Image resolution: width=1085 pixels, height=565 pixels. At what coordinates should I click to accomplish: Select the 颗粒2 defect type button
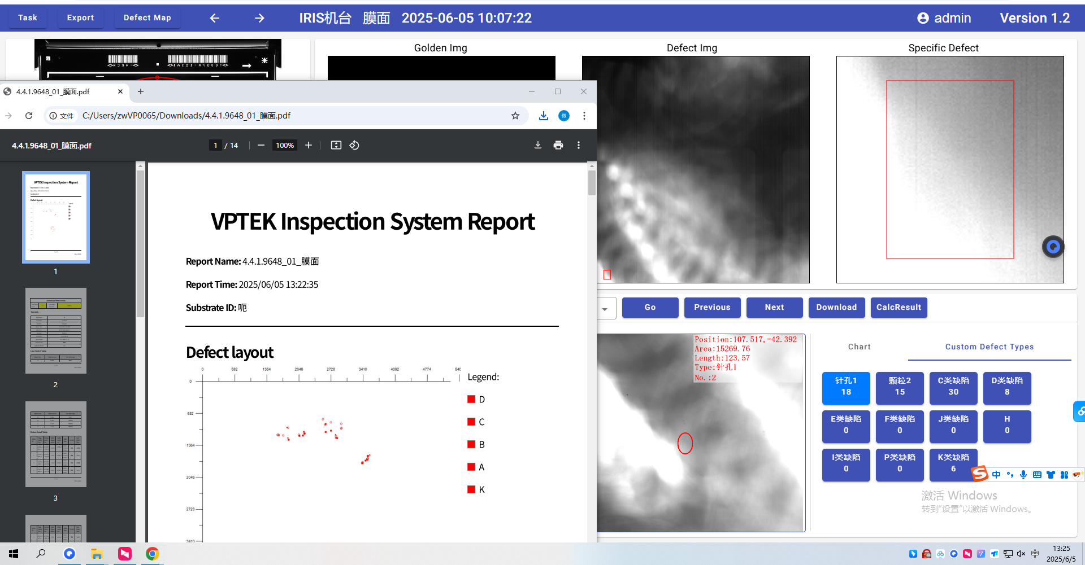900,388
